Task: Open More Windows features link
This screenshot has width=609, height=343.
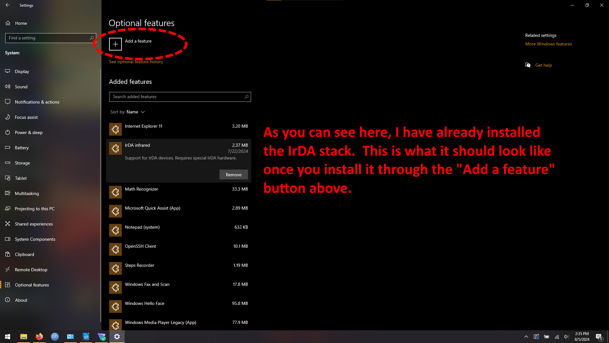Action: [x=548, y=44]
